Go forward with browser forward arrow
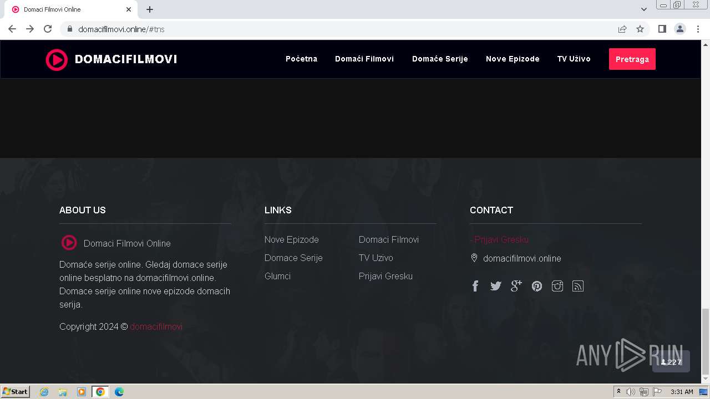Screen dimensions: 710x399 tap(30, 29)
